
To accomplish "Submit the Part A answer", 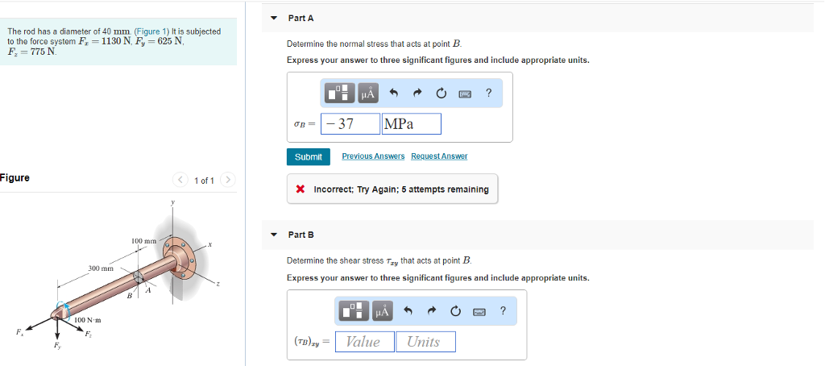I will 308,156.
